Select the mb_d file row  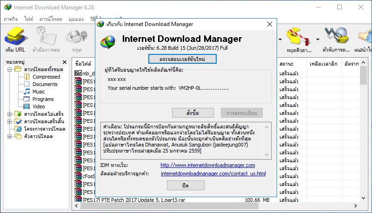pyautogui.click(x=85, y=73)
